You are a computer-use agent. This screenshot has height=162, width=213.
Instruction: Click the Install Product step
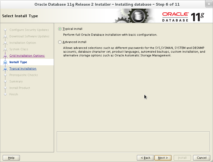(20, 88)
